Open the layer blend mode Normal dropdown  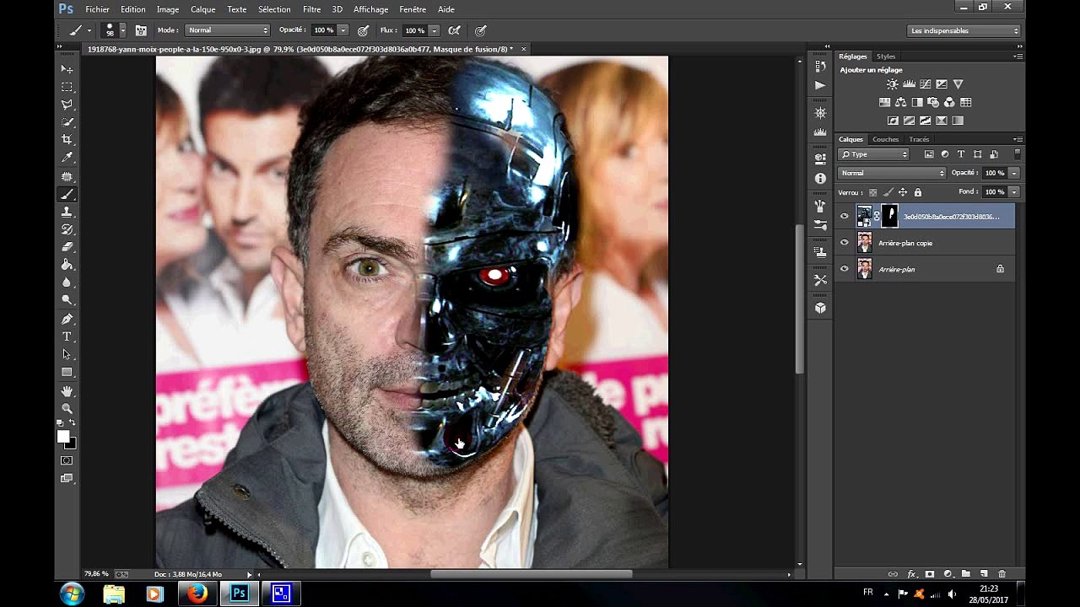coord(893,173)
